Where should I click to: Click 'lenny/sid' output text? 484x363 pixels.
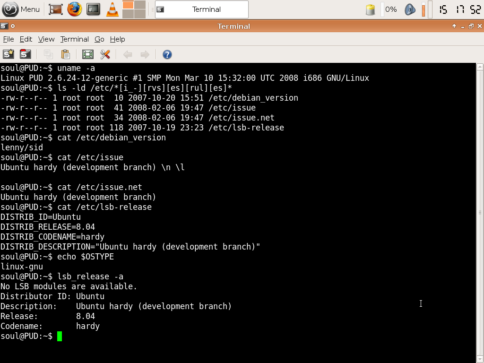22,147
